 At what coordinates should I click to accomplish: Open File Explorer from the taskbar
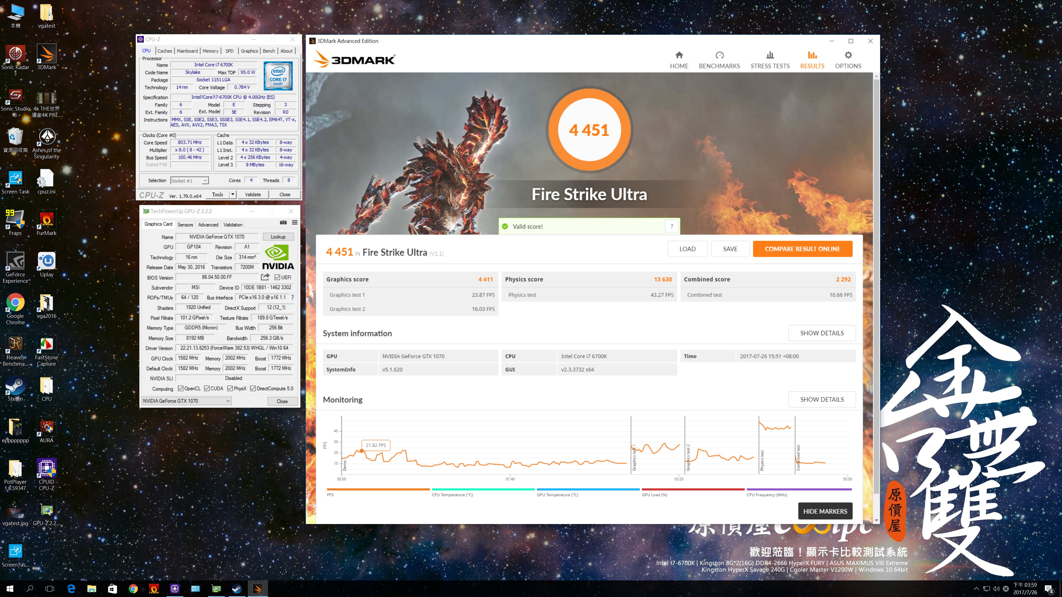(92, 589)
